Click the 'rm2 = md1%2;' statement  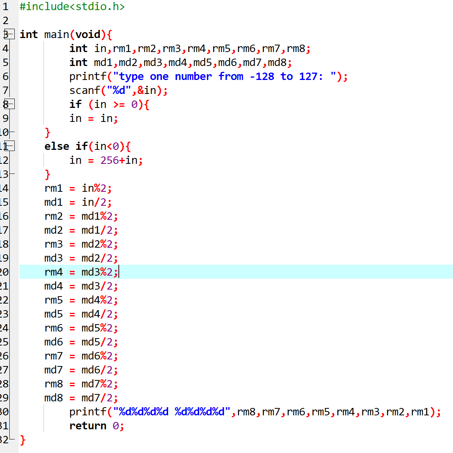(x=81, y=216)
